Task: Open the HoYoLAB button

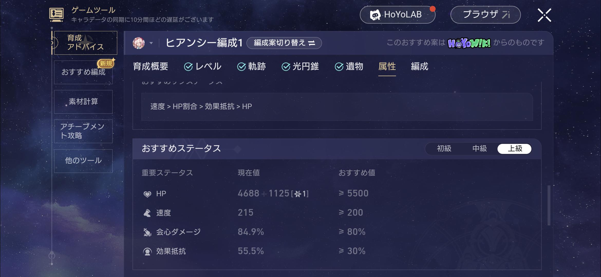Action: point(397,15)
